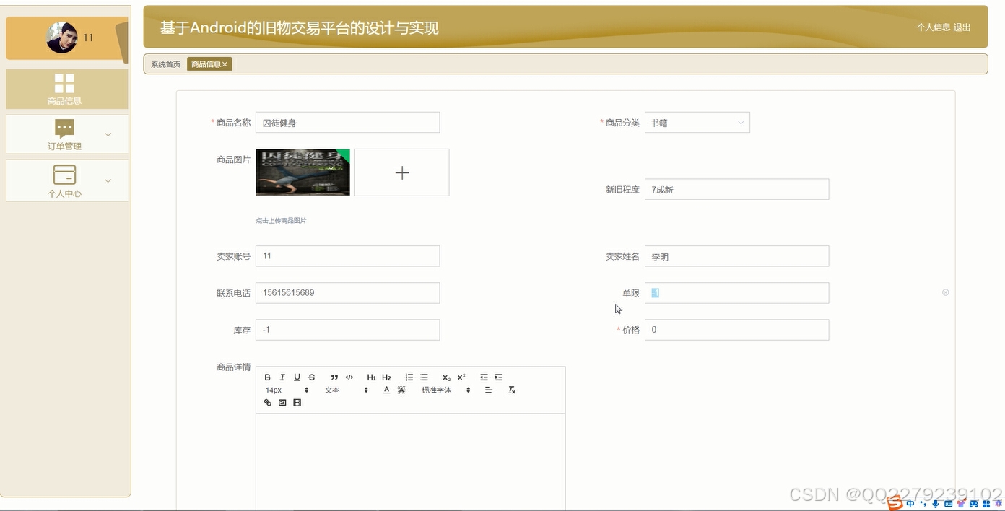
Task: Toggle bold formatting in product details editor
Action: (x=267, y=377)
